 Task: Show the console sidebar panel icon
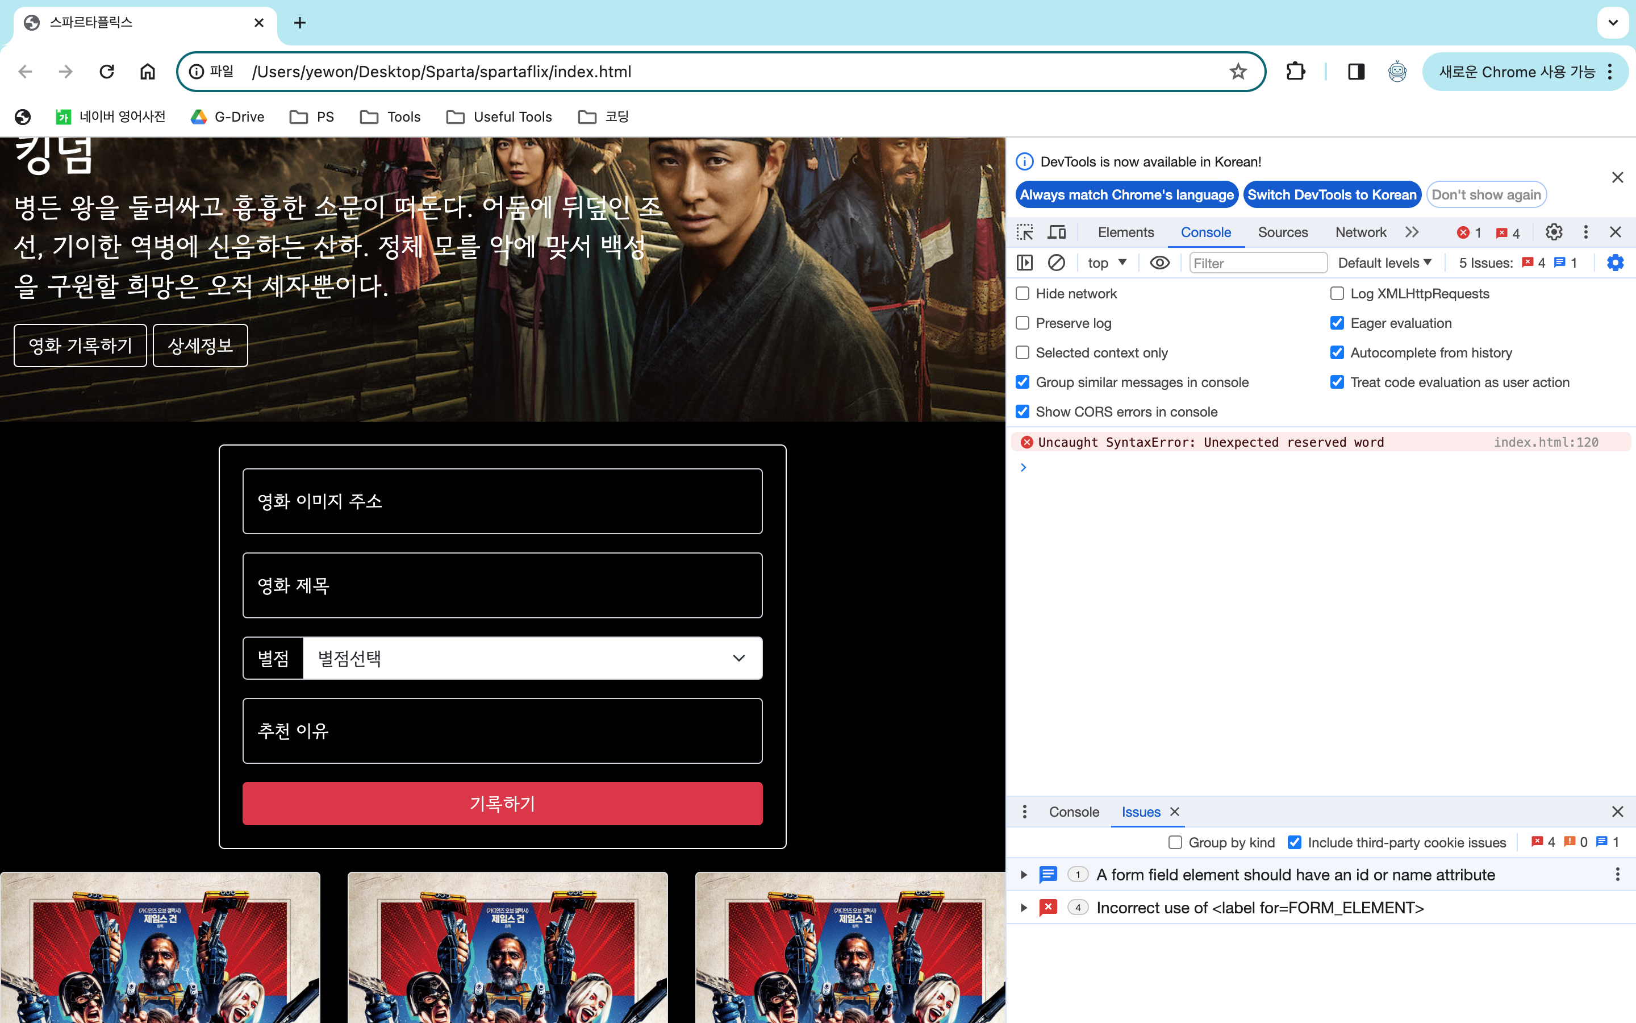pos(1025,263)
